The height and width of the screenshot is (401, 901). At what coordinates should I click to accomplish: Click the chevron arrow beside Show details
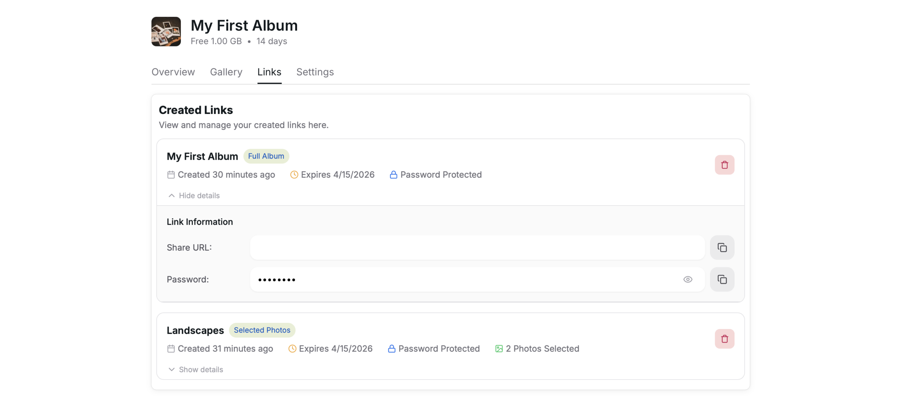click(x=171, y=369)
